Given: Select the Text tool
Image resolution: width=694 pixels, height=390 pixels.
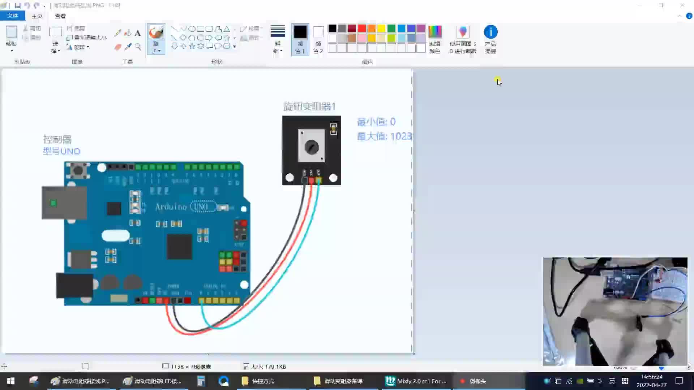Looking at the screenshot, I should (x=138, y=33).
